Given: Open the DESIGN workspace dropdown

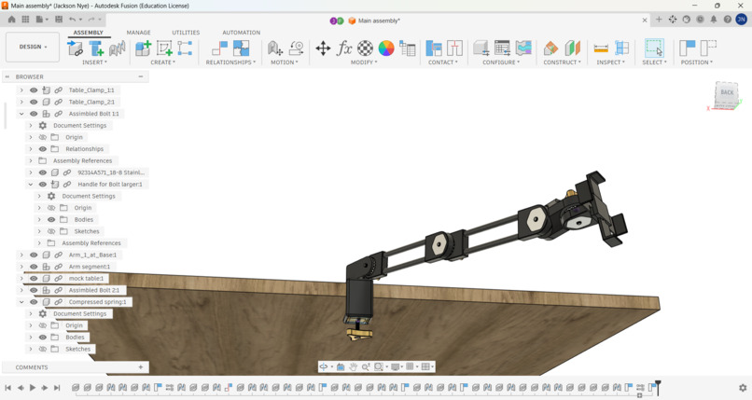Looking at the screenshot, I should point(33,47).
